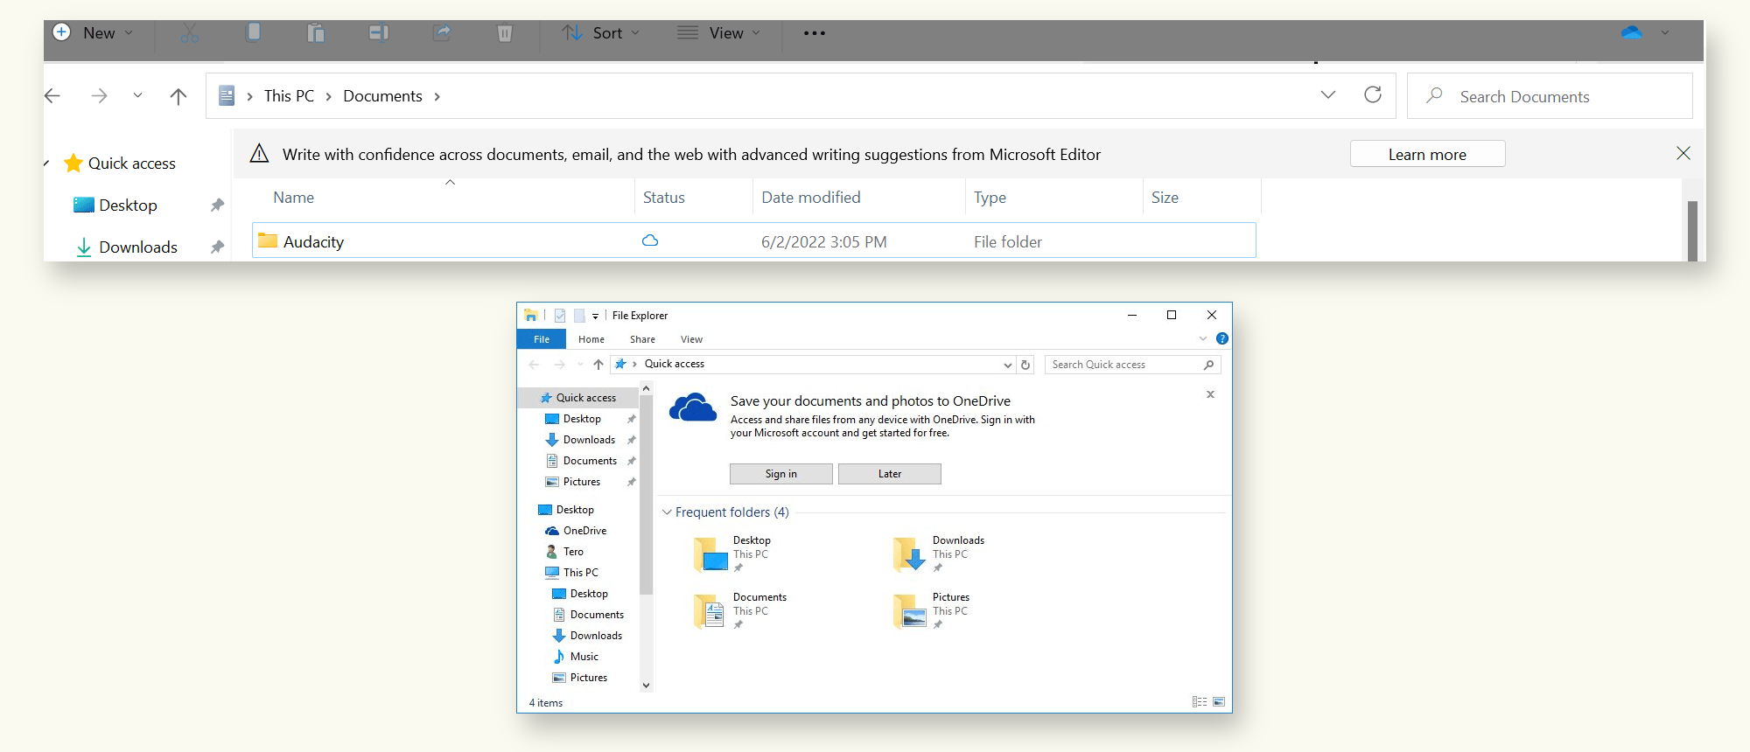Open the chevron beside the OneDrive toolbar icon

1665,32
